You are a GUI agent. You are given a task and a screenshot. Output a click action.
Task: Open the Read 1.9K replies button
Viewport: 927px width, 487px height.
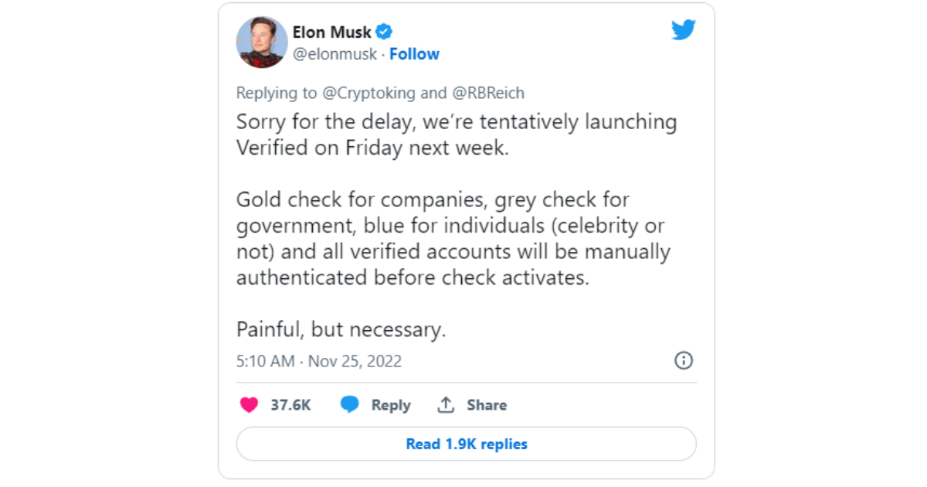point(467,444)
